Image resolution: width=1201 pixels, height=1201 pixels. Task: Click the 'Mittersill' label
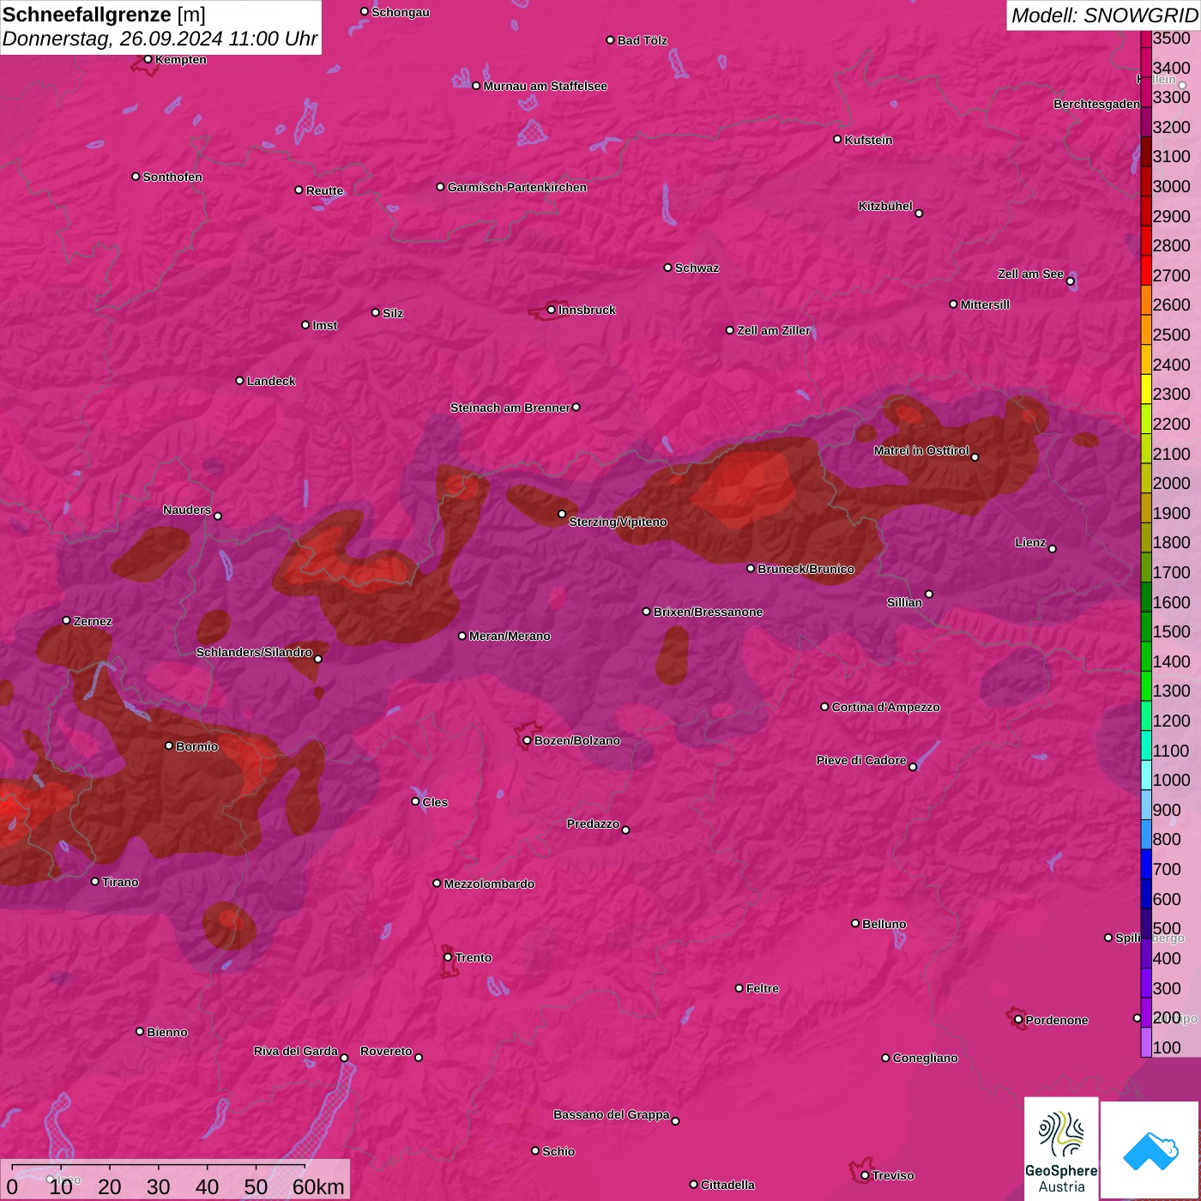click(985, 305)
